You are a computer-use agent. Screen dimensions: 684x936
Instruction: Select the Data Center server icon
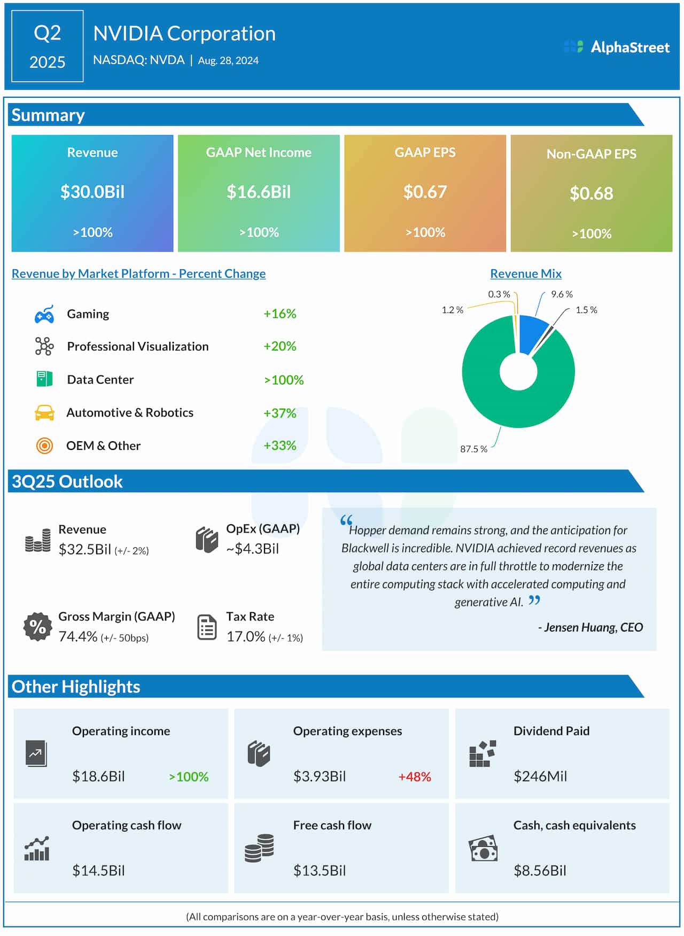[44, 379]
